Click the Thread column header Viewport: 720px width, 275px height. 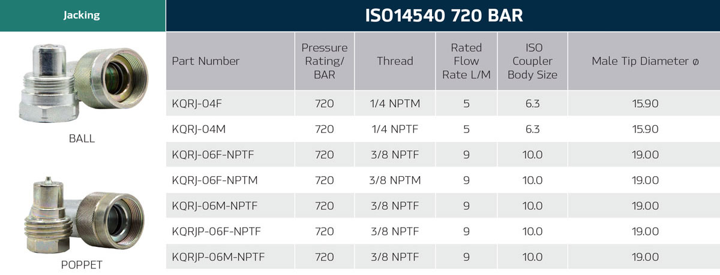[x=395, y=61]
